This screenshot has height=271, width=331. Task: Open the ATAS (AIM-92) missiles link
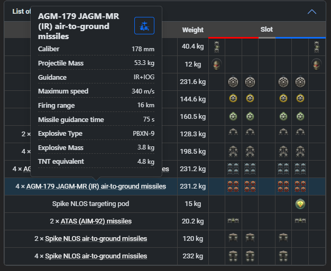click(x=96, y=221)
